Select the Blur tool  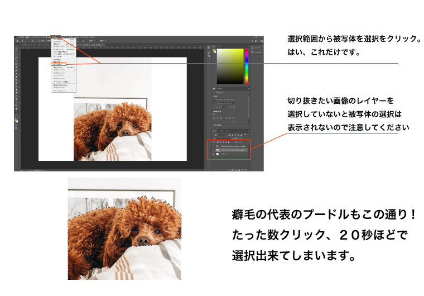pos(16,90)
